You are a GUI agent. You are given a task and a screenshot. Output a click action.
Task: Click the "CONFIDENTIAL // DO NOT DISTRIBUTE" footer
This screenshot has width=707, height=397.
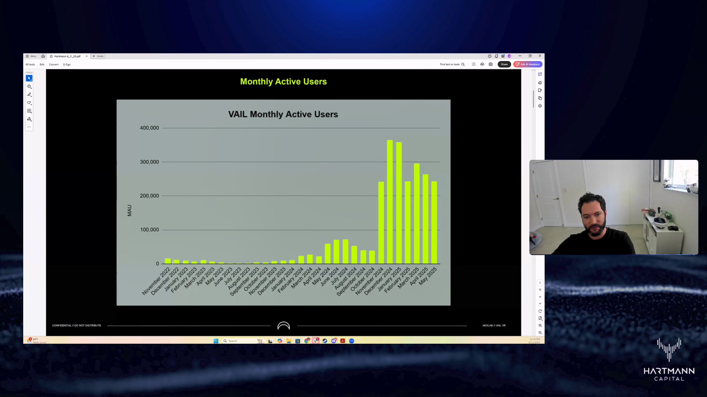tap(77, 325)
